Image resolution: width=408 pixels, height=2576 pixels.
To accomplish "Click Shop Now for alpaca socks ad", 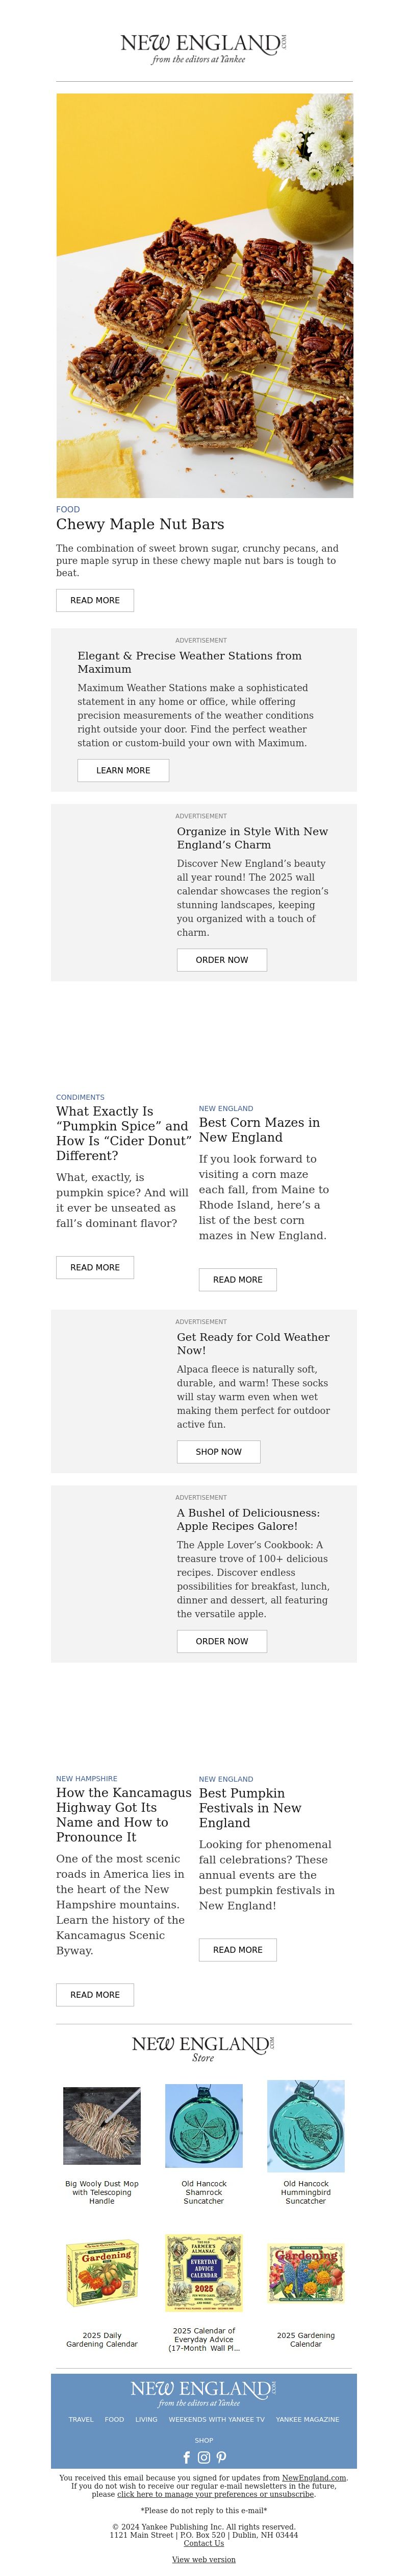I will tap(218, 1451).
